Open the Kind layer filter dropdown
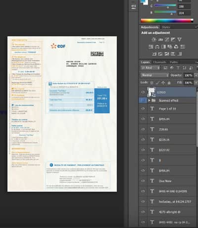Viewport: 198px width, 228px height. [x=150, y=68]
